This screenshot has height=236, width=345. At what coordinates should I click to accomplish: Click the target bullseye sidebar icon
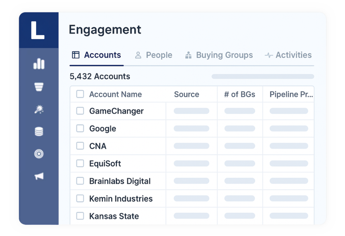pyautogui.click(x=39, y=154)
